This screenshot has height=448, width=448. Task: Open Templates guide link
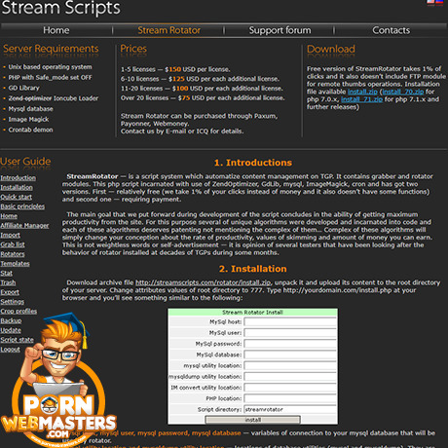(15, 264)
